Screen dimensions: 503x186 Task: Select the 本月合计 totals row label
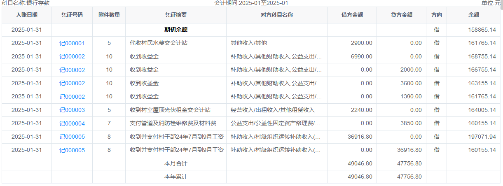[x=176, y=163]
